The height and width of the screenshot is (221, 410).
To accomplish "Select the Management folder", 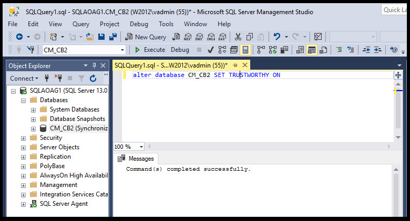I will [58, 185].
